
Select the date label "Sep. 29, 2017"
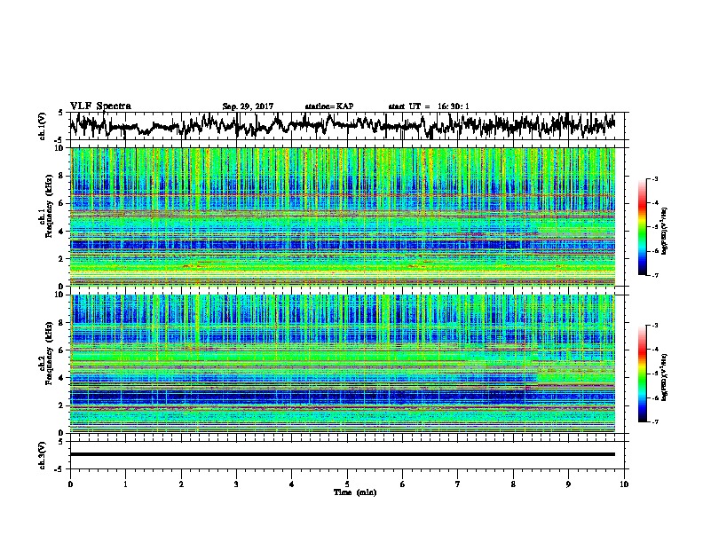click(x=248, y=106)
